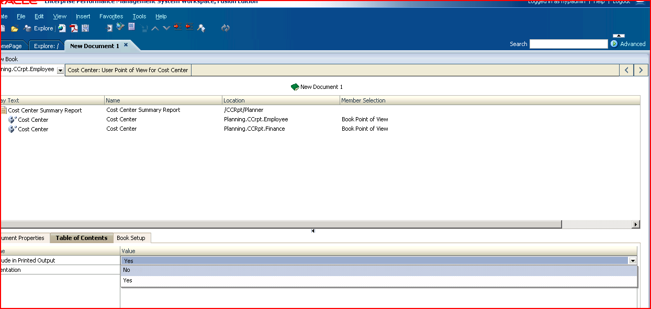Click the next point of view arrow

641,70
